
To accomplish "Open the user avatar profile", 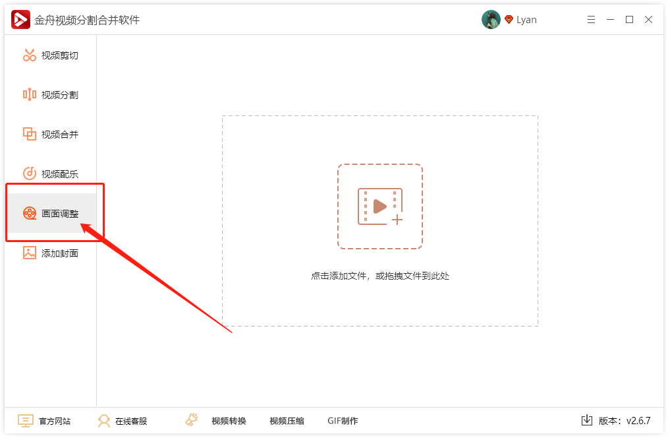I will coord(491,20).
